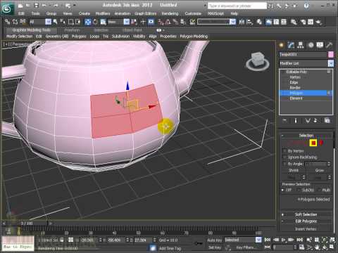Toggle the By Vertex checkbox
338x253 pixels.
pos(284,151)
